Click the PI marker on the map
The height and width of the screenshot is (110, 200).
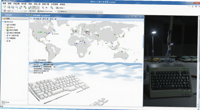87,32
